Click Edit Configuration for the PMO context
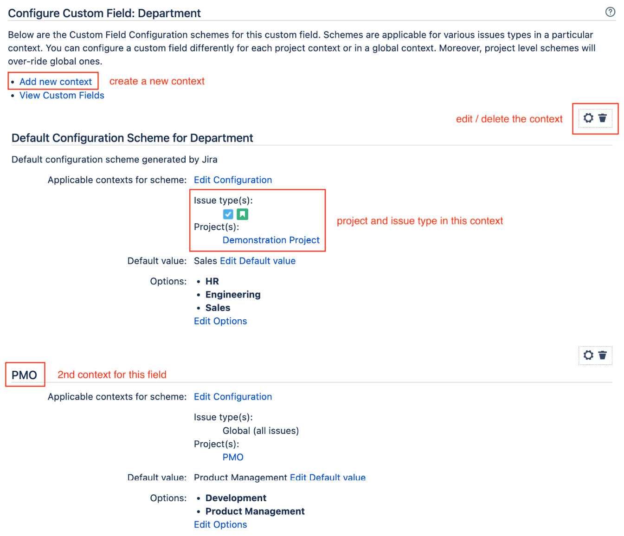The image size is (624, 536). [233, 397]
